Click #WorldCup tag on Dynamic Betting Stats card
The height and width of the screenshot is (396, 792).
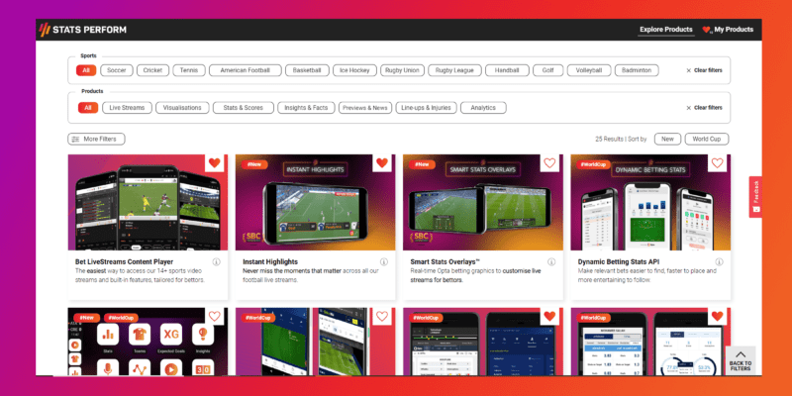click(593, 164)
